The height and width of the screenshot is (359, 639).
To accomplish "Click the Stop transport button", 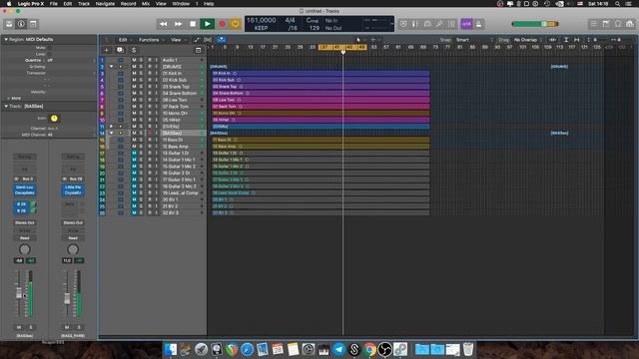I will click(193, 24).
